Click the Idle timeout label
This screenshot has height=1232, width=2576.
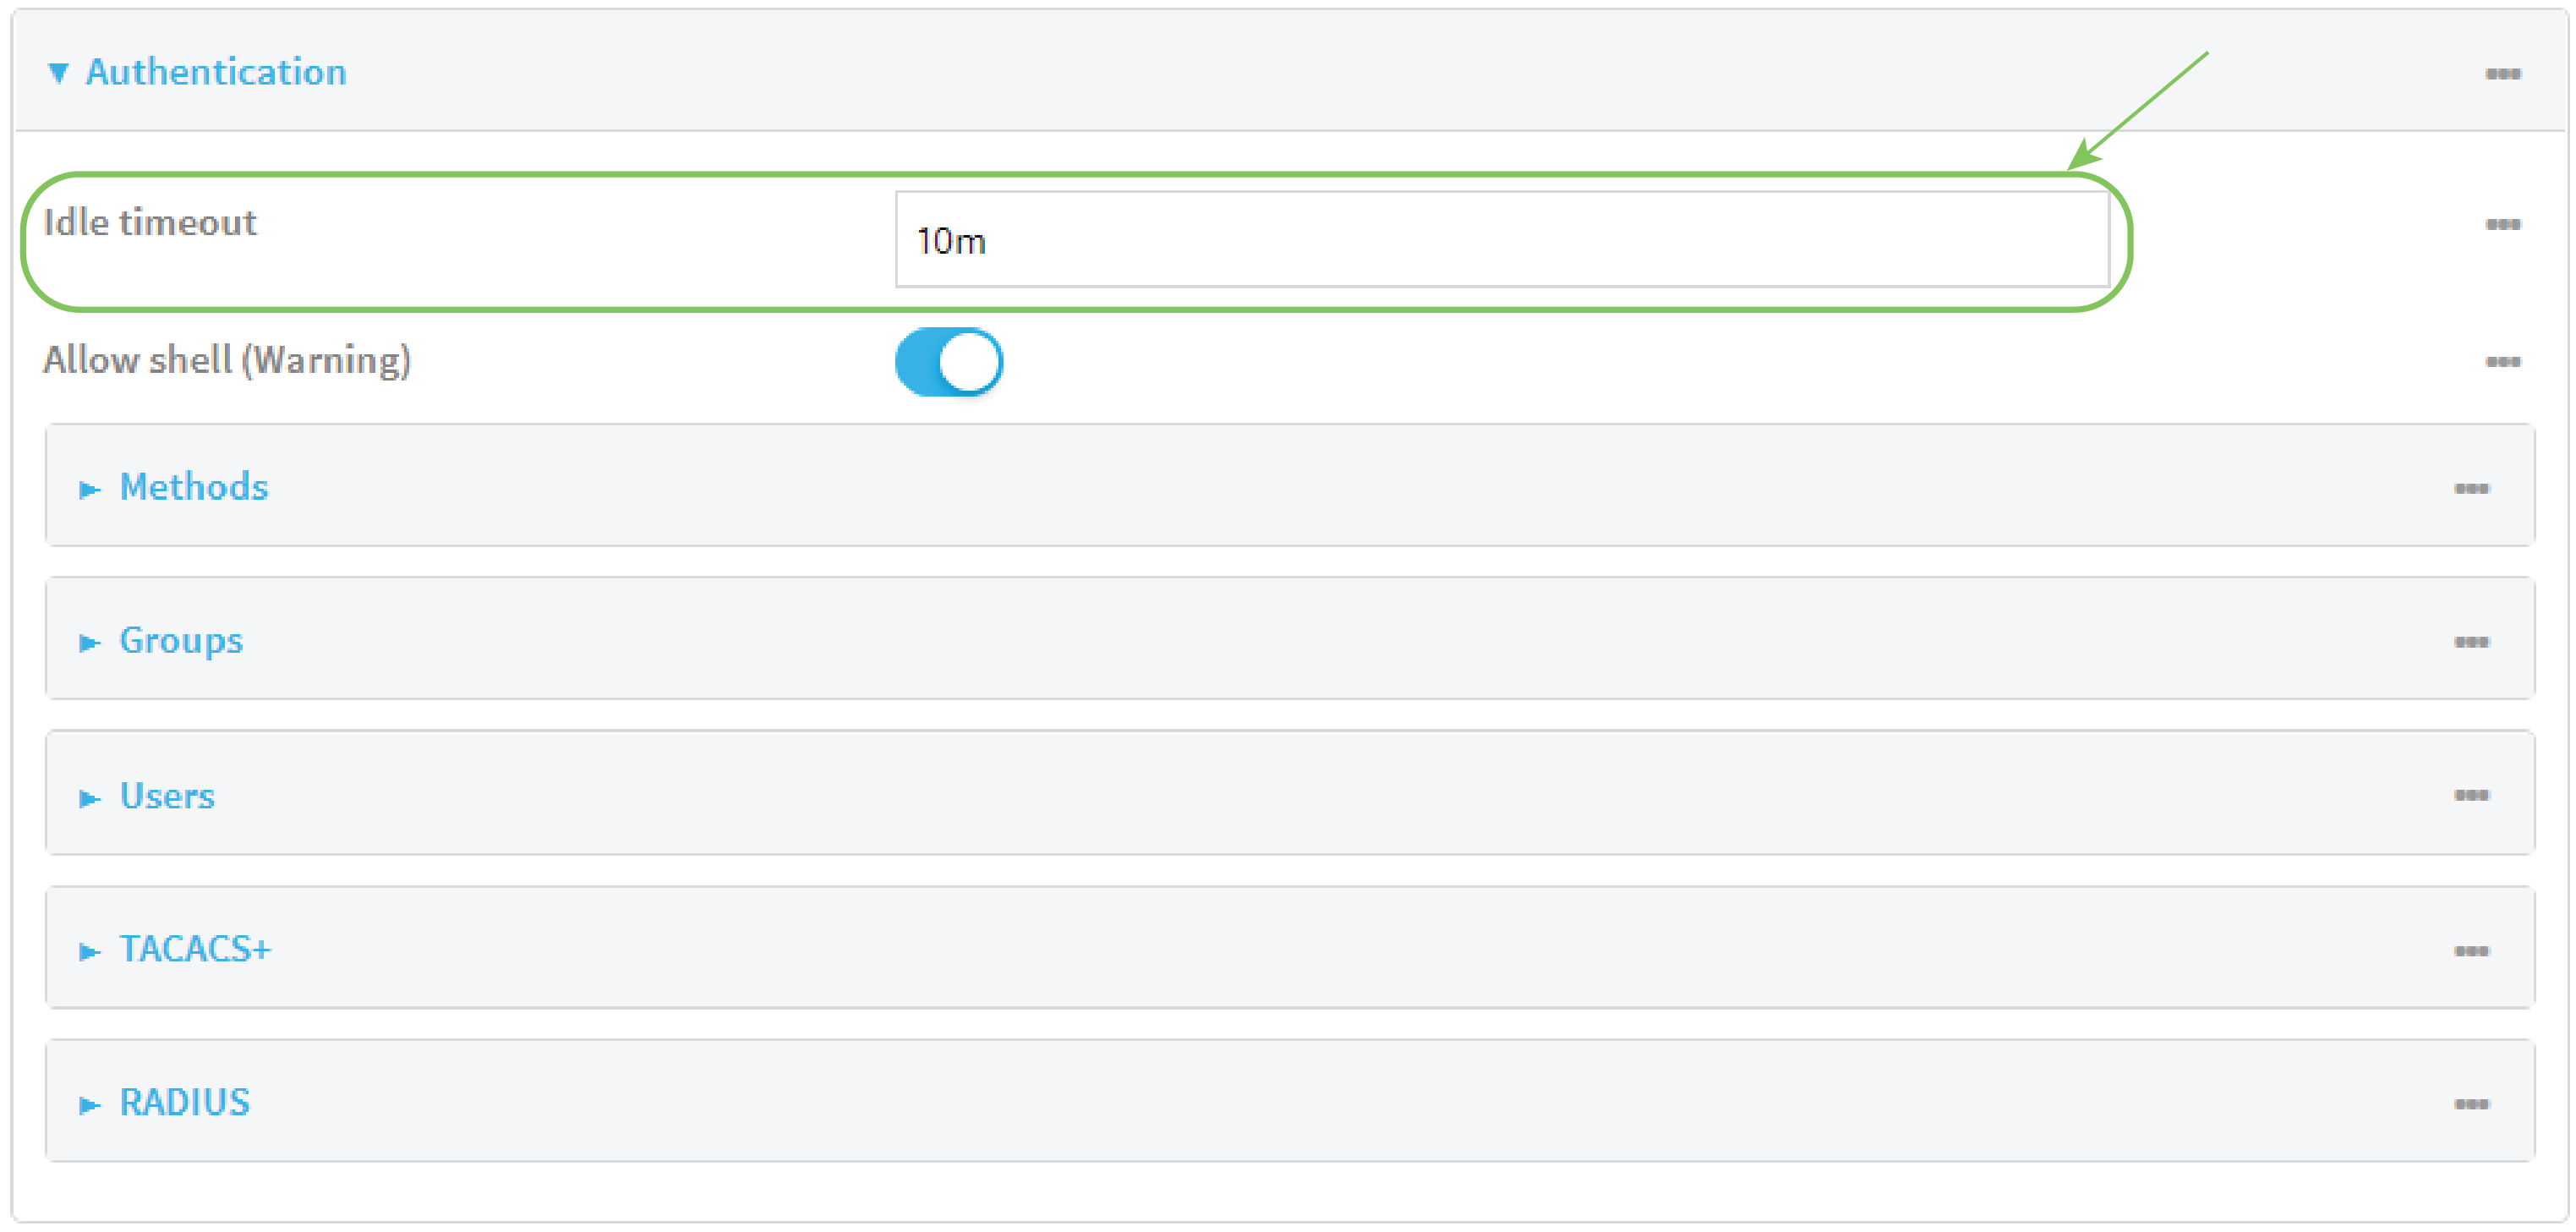[x=152, y=222]
